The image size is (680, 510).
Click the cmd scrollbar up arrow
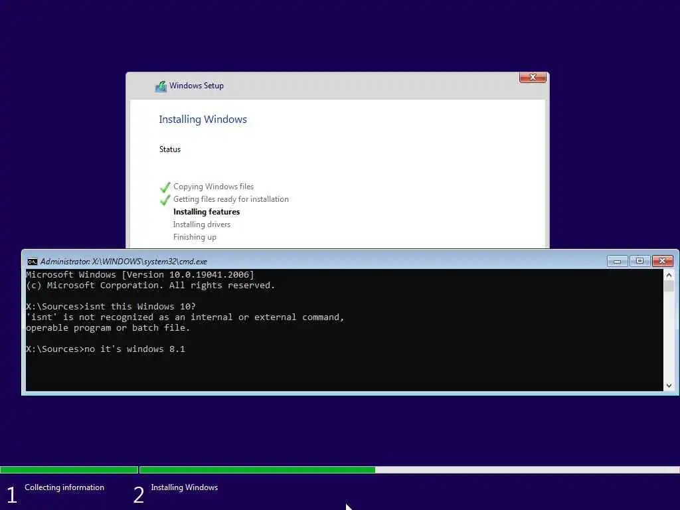[669, 275]
